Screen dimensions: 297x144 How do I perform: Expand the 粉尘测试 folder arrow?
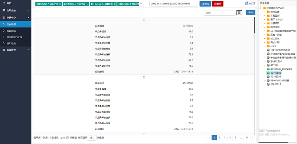click(264, 39)
